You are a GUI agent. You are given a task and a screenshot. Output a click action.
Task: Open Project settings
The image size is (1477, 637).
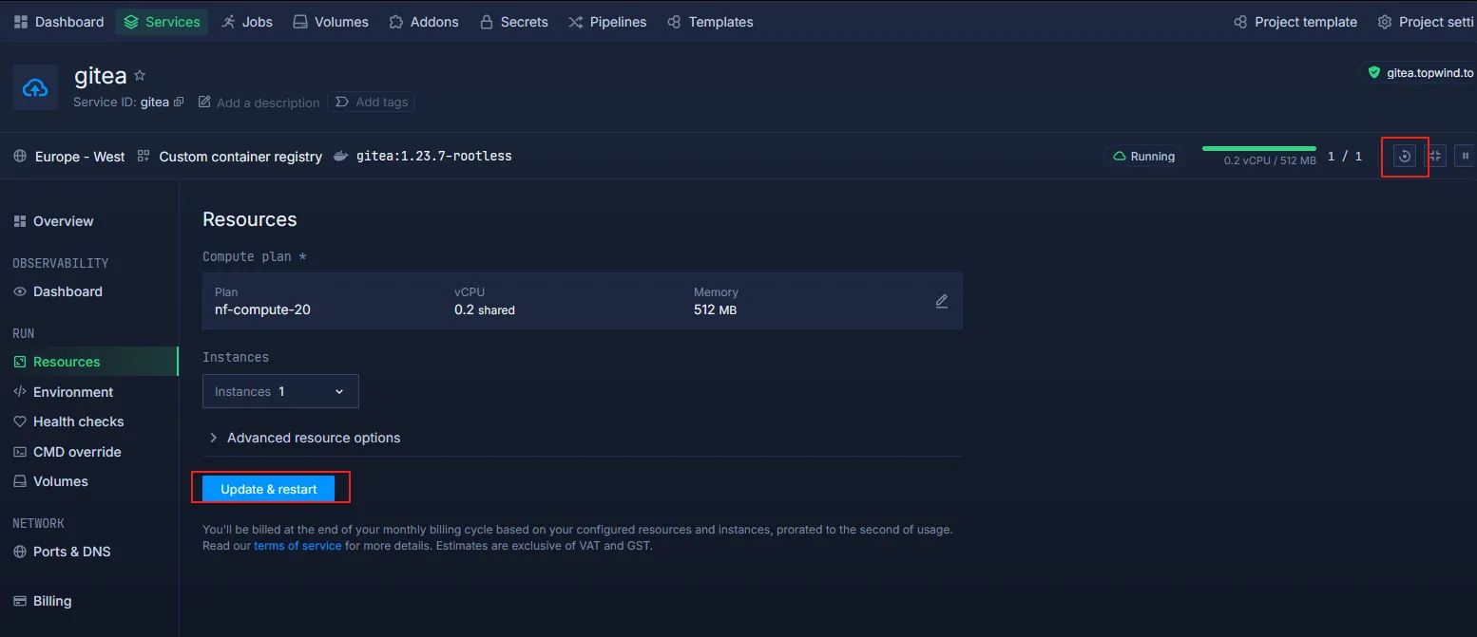1427,22
